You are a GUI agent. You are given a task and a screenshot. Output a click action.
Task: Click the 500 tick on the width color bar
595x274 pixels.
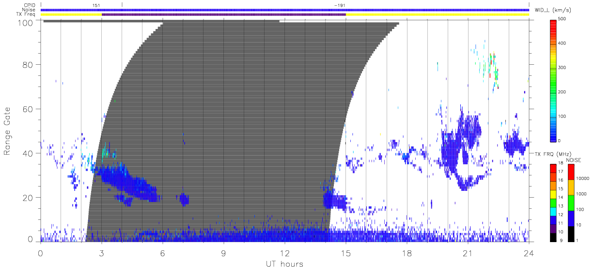(563, 19)
